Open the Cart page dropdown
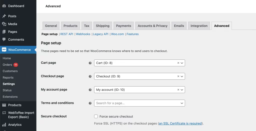Screen dimensions: 256x131 tap(139, 63)
